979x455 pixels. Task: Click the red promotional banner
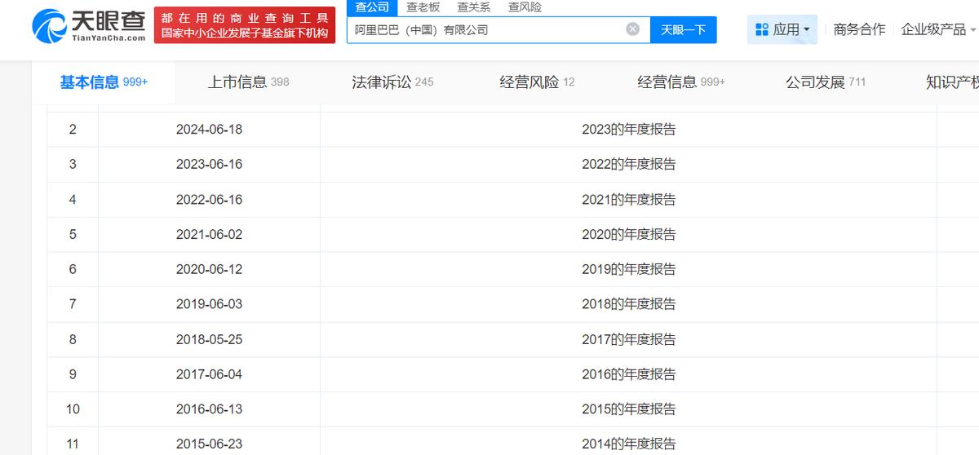click(246, 27)
